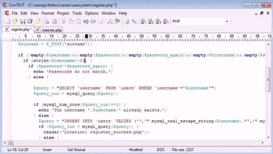Image resolution: width=273 pixels, height=154 pixels.
Task: Click the Cut scissors icon
Action: (x=64, y=21)
